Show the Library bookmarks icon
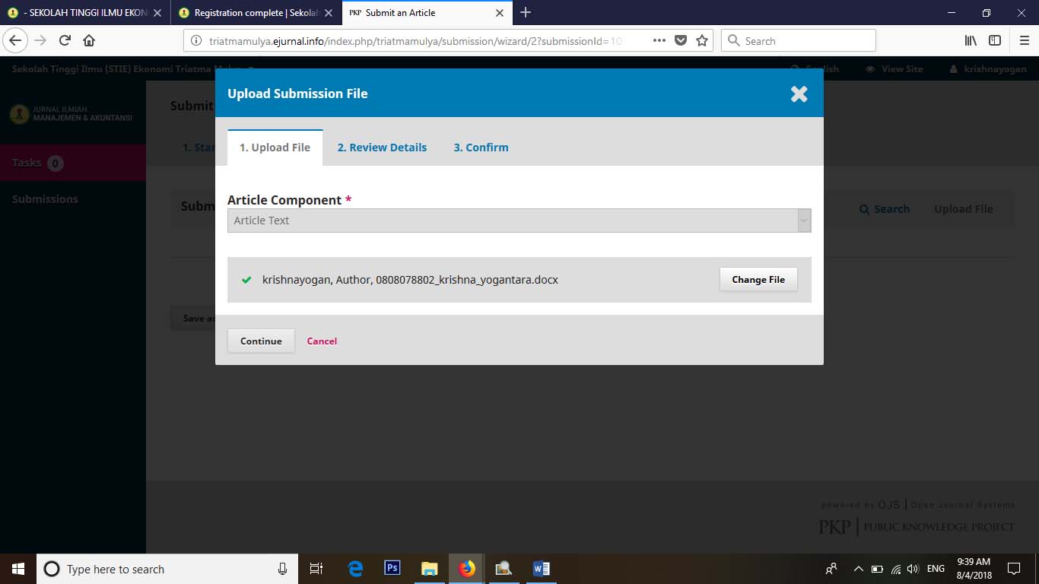 point(971,40)
